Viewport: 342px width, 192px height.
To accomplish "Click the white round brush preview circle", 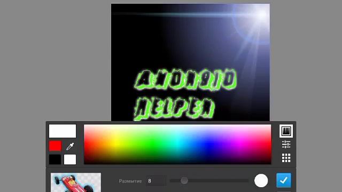I will (x=261, y=180).
